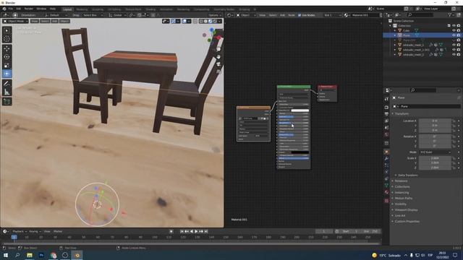Play the timeline animation
Image resolution: width=463 pixels, height=260 pixels.
click(196, 231)
